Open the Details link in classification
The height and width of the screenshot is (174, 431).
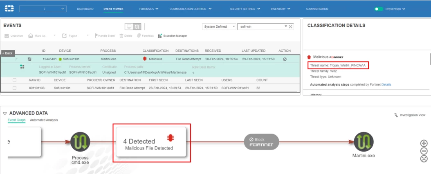pyautogui.click(x=386, y=85)
